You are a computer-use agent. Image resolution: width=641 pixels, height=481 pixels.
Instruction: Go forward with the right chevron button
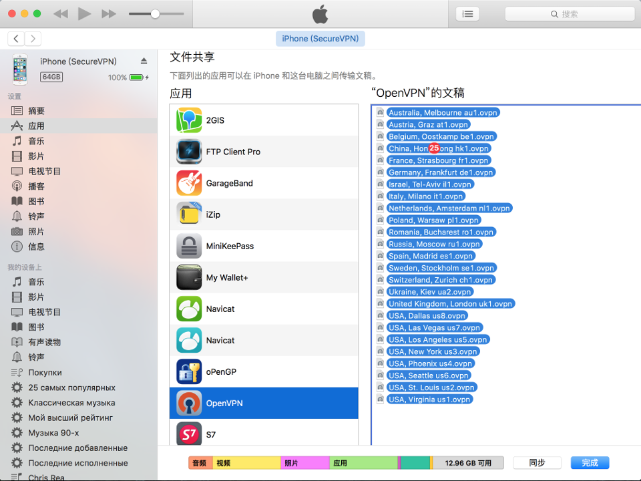point(33,39)
